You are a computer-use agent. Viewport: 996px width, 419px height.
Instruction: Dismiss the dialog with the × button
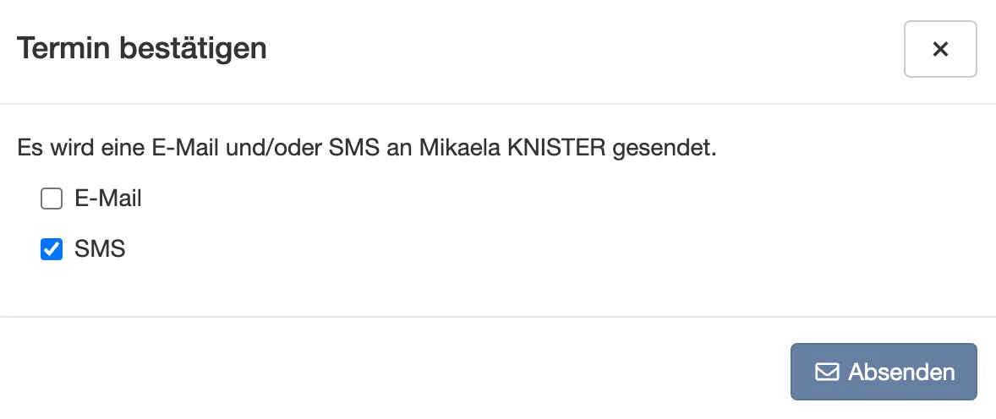tap(940, 49)
